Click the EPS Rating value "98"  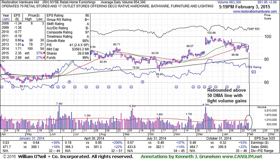[87, 15]
